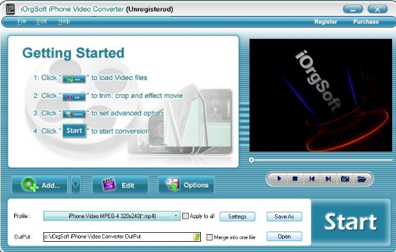Click the Save As button
This screenshot has width=396, height=252.
284,216
